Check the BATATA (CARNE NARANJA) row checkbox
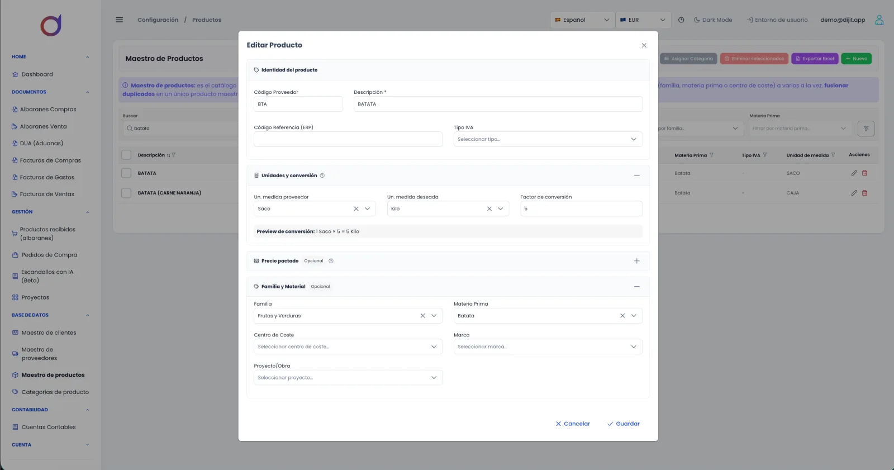The width and height of the screenshot is (894, 470). point(126,193)
